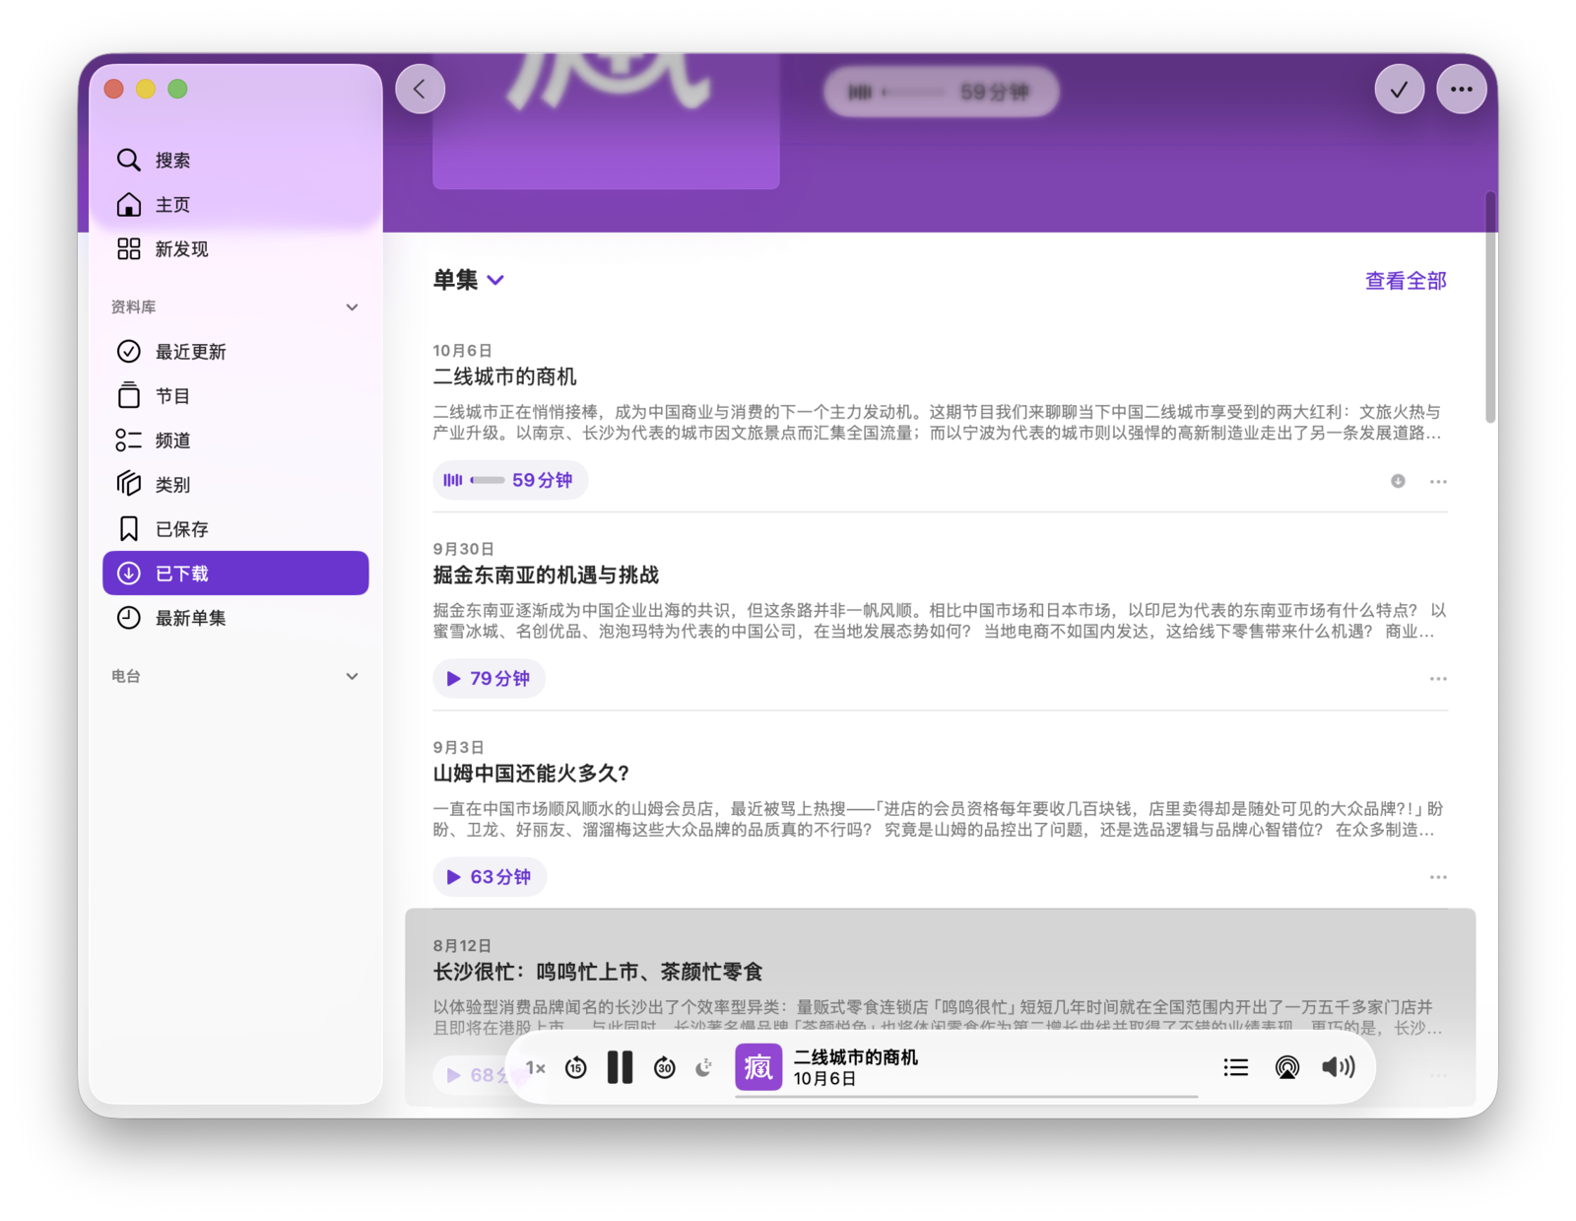Change the 1× playback speed
The height and width of the screenshot is (1221, 1576).
pos(535,1067)
